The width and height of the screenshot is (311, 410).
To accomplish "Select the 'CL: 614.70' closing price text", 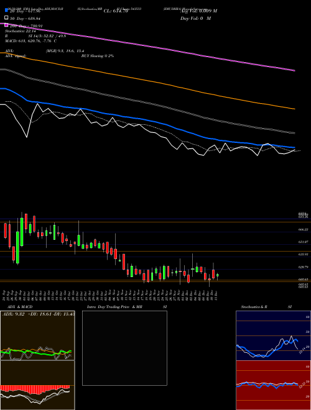I will point(116,11).
